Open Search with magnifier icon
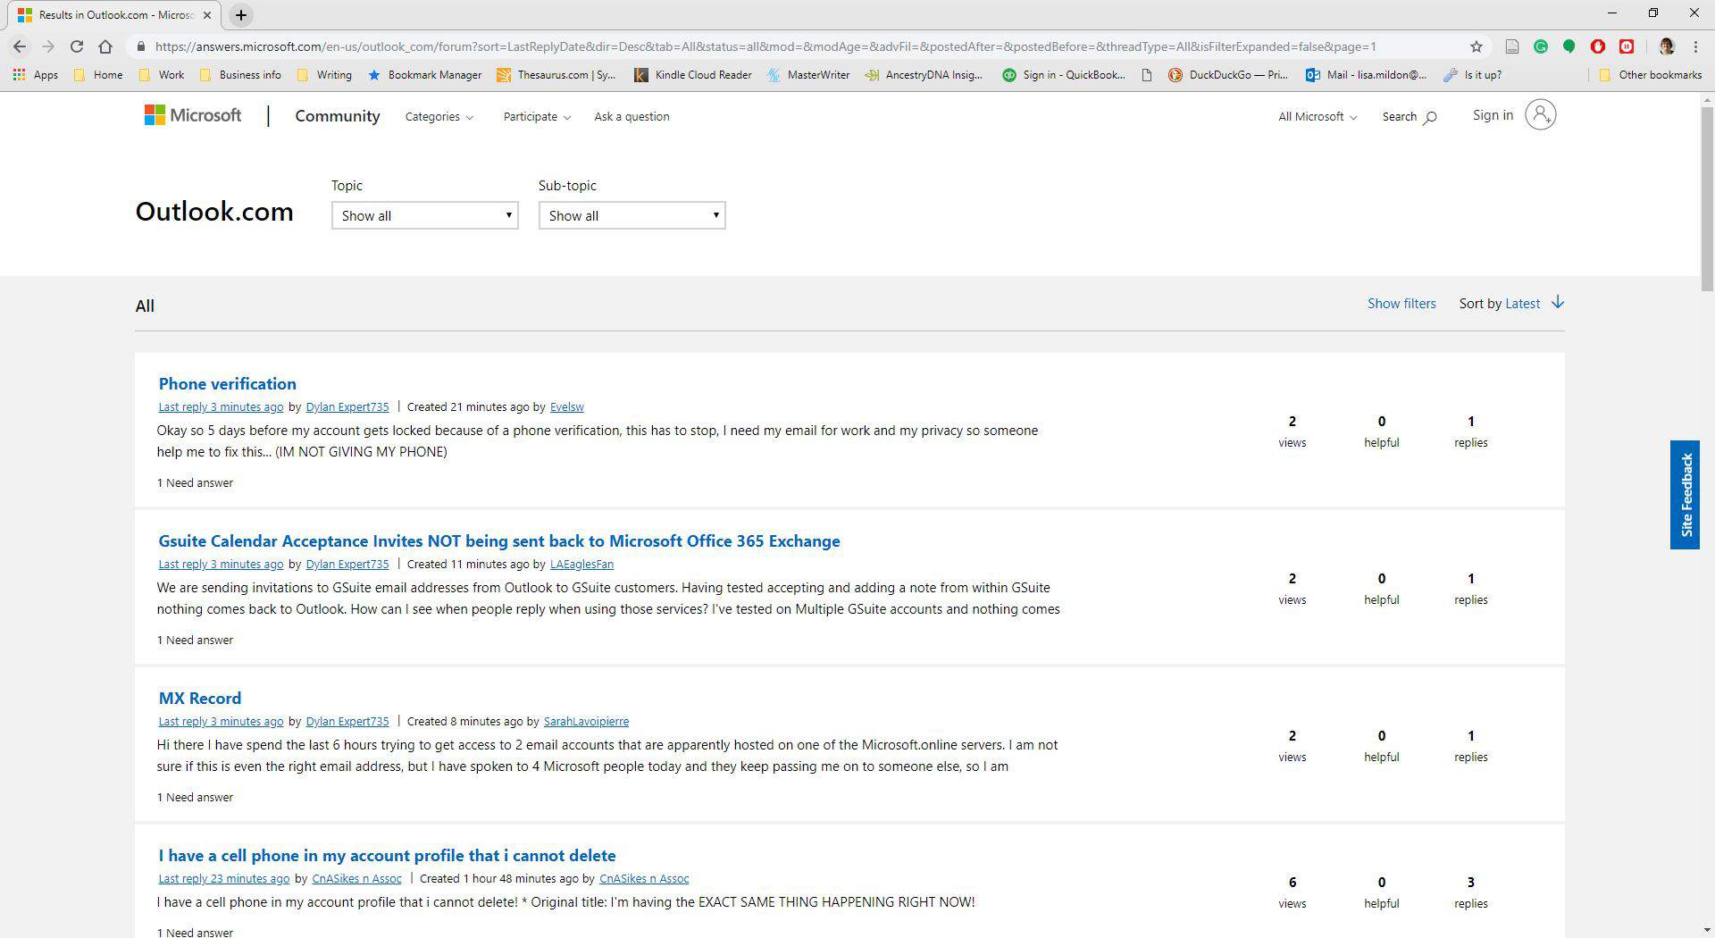1715x938 pixels. [1410, 117]
